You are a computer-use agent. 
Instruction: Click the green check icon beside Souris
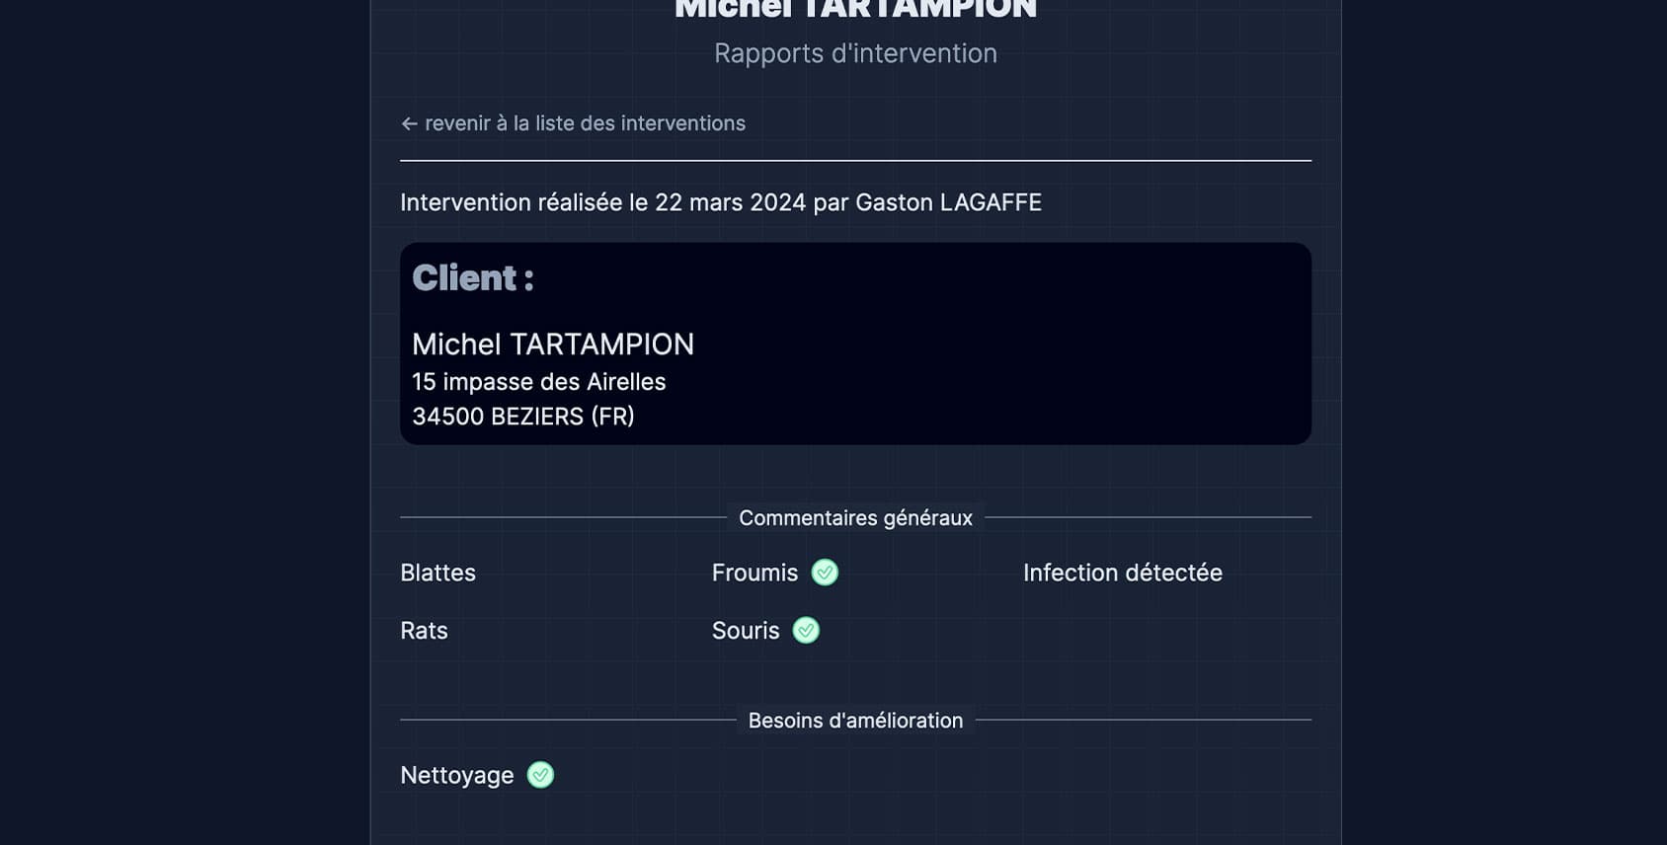click(806, 631)
